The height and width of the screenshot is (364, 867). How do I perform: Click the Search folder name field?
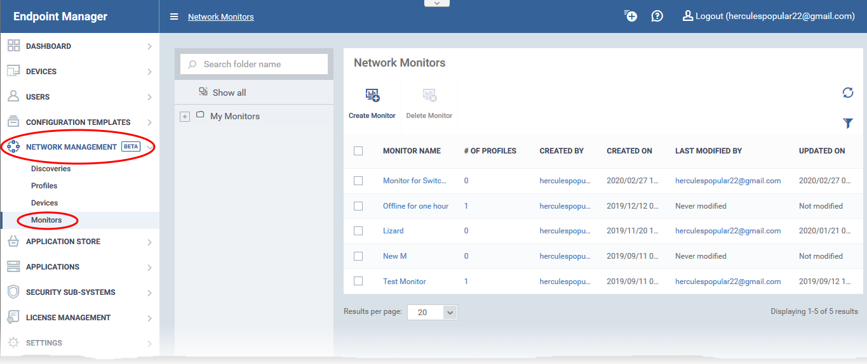coord(254,64)
